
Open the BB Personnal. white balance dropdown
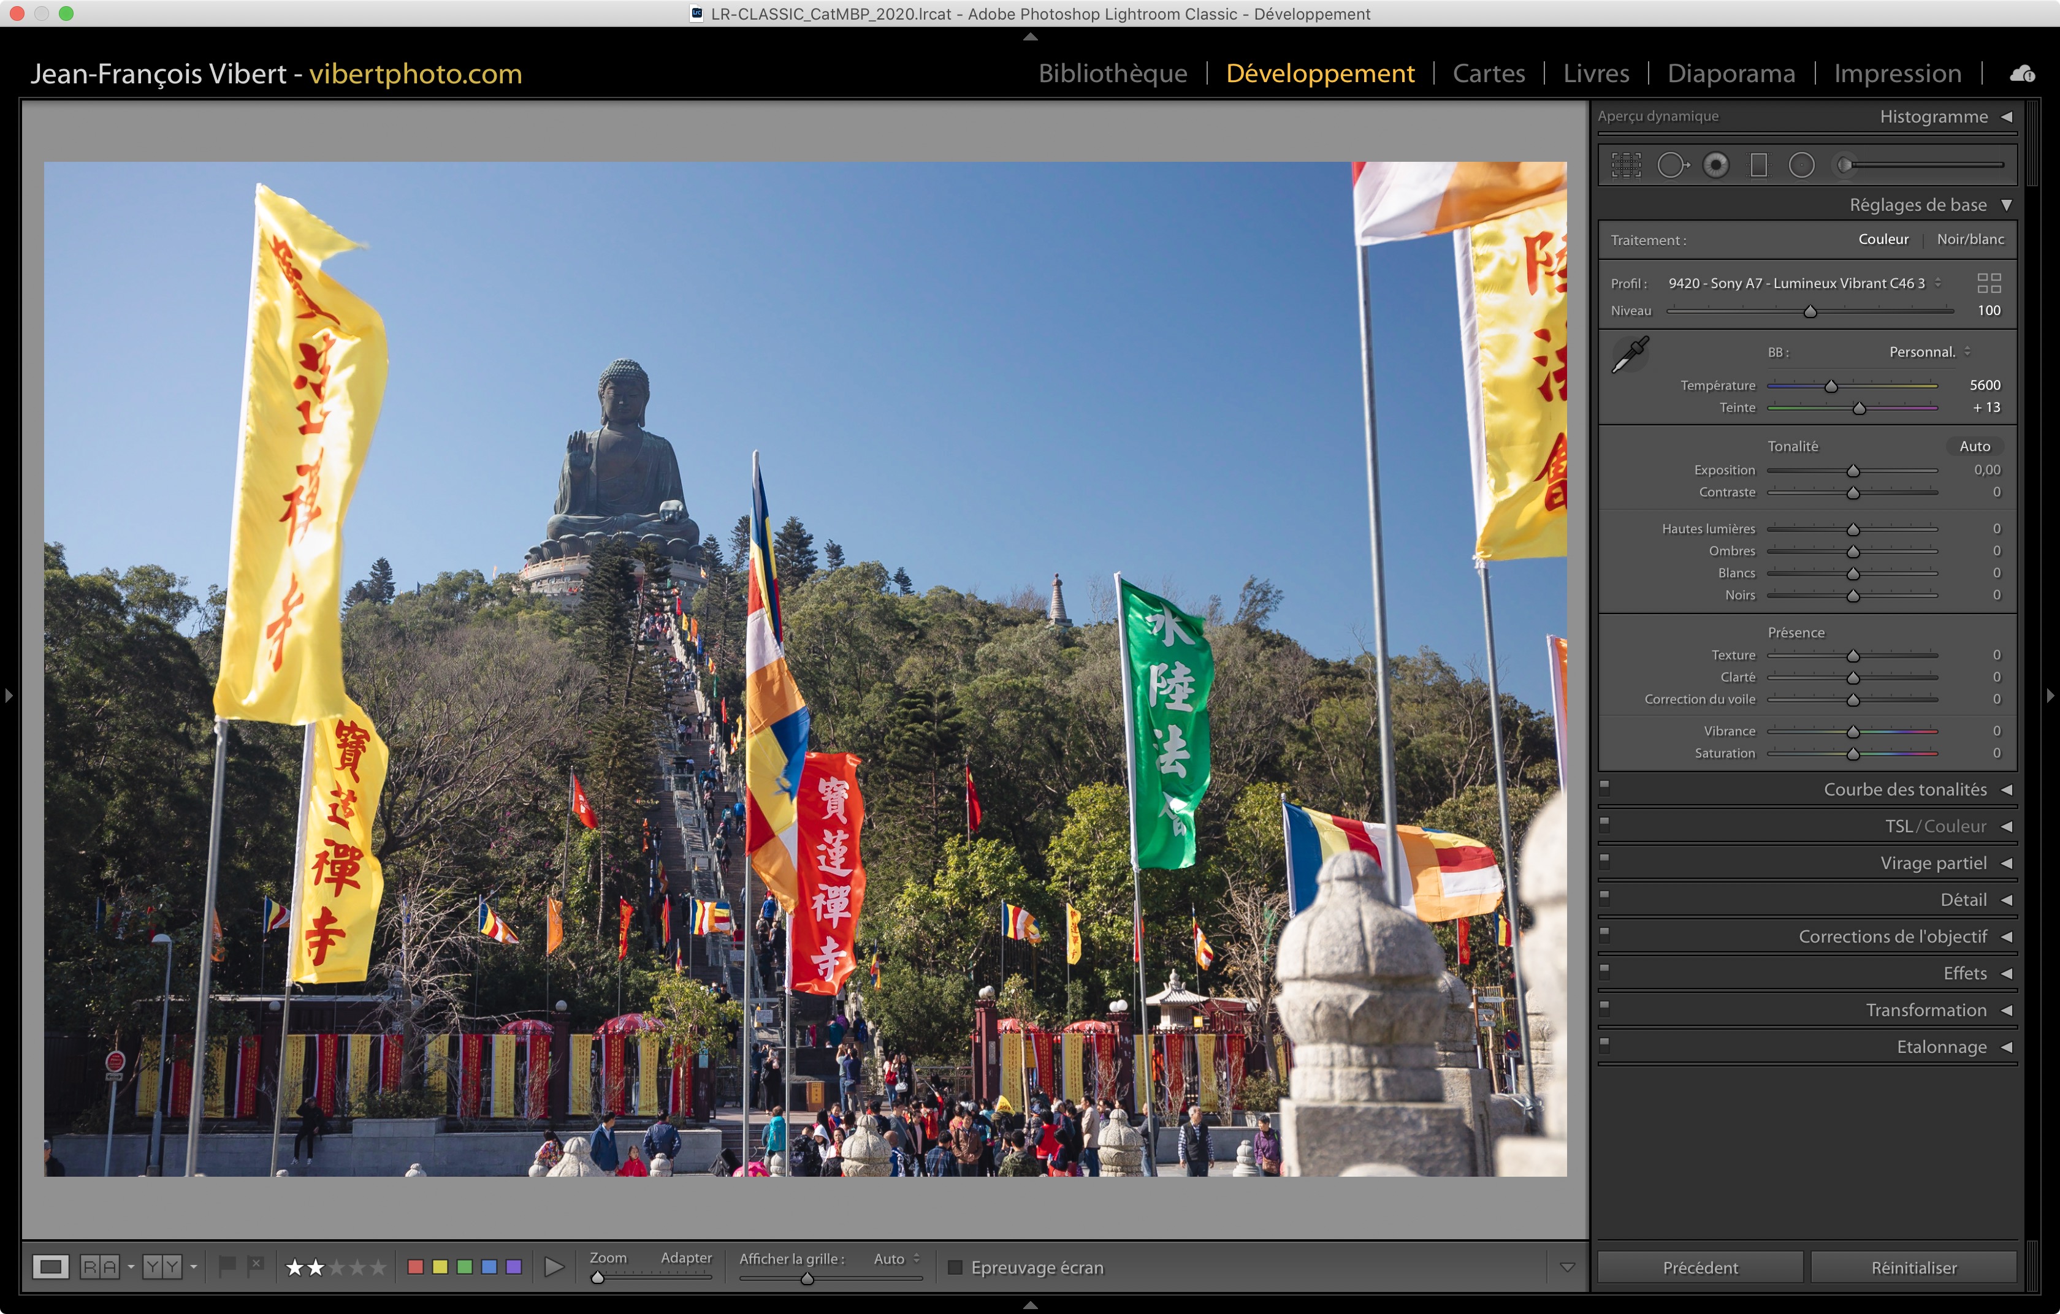click(1930, 352)
